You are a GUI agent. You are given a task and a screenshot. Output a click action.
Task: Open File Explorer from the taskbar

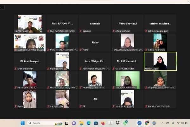point(81,123)
